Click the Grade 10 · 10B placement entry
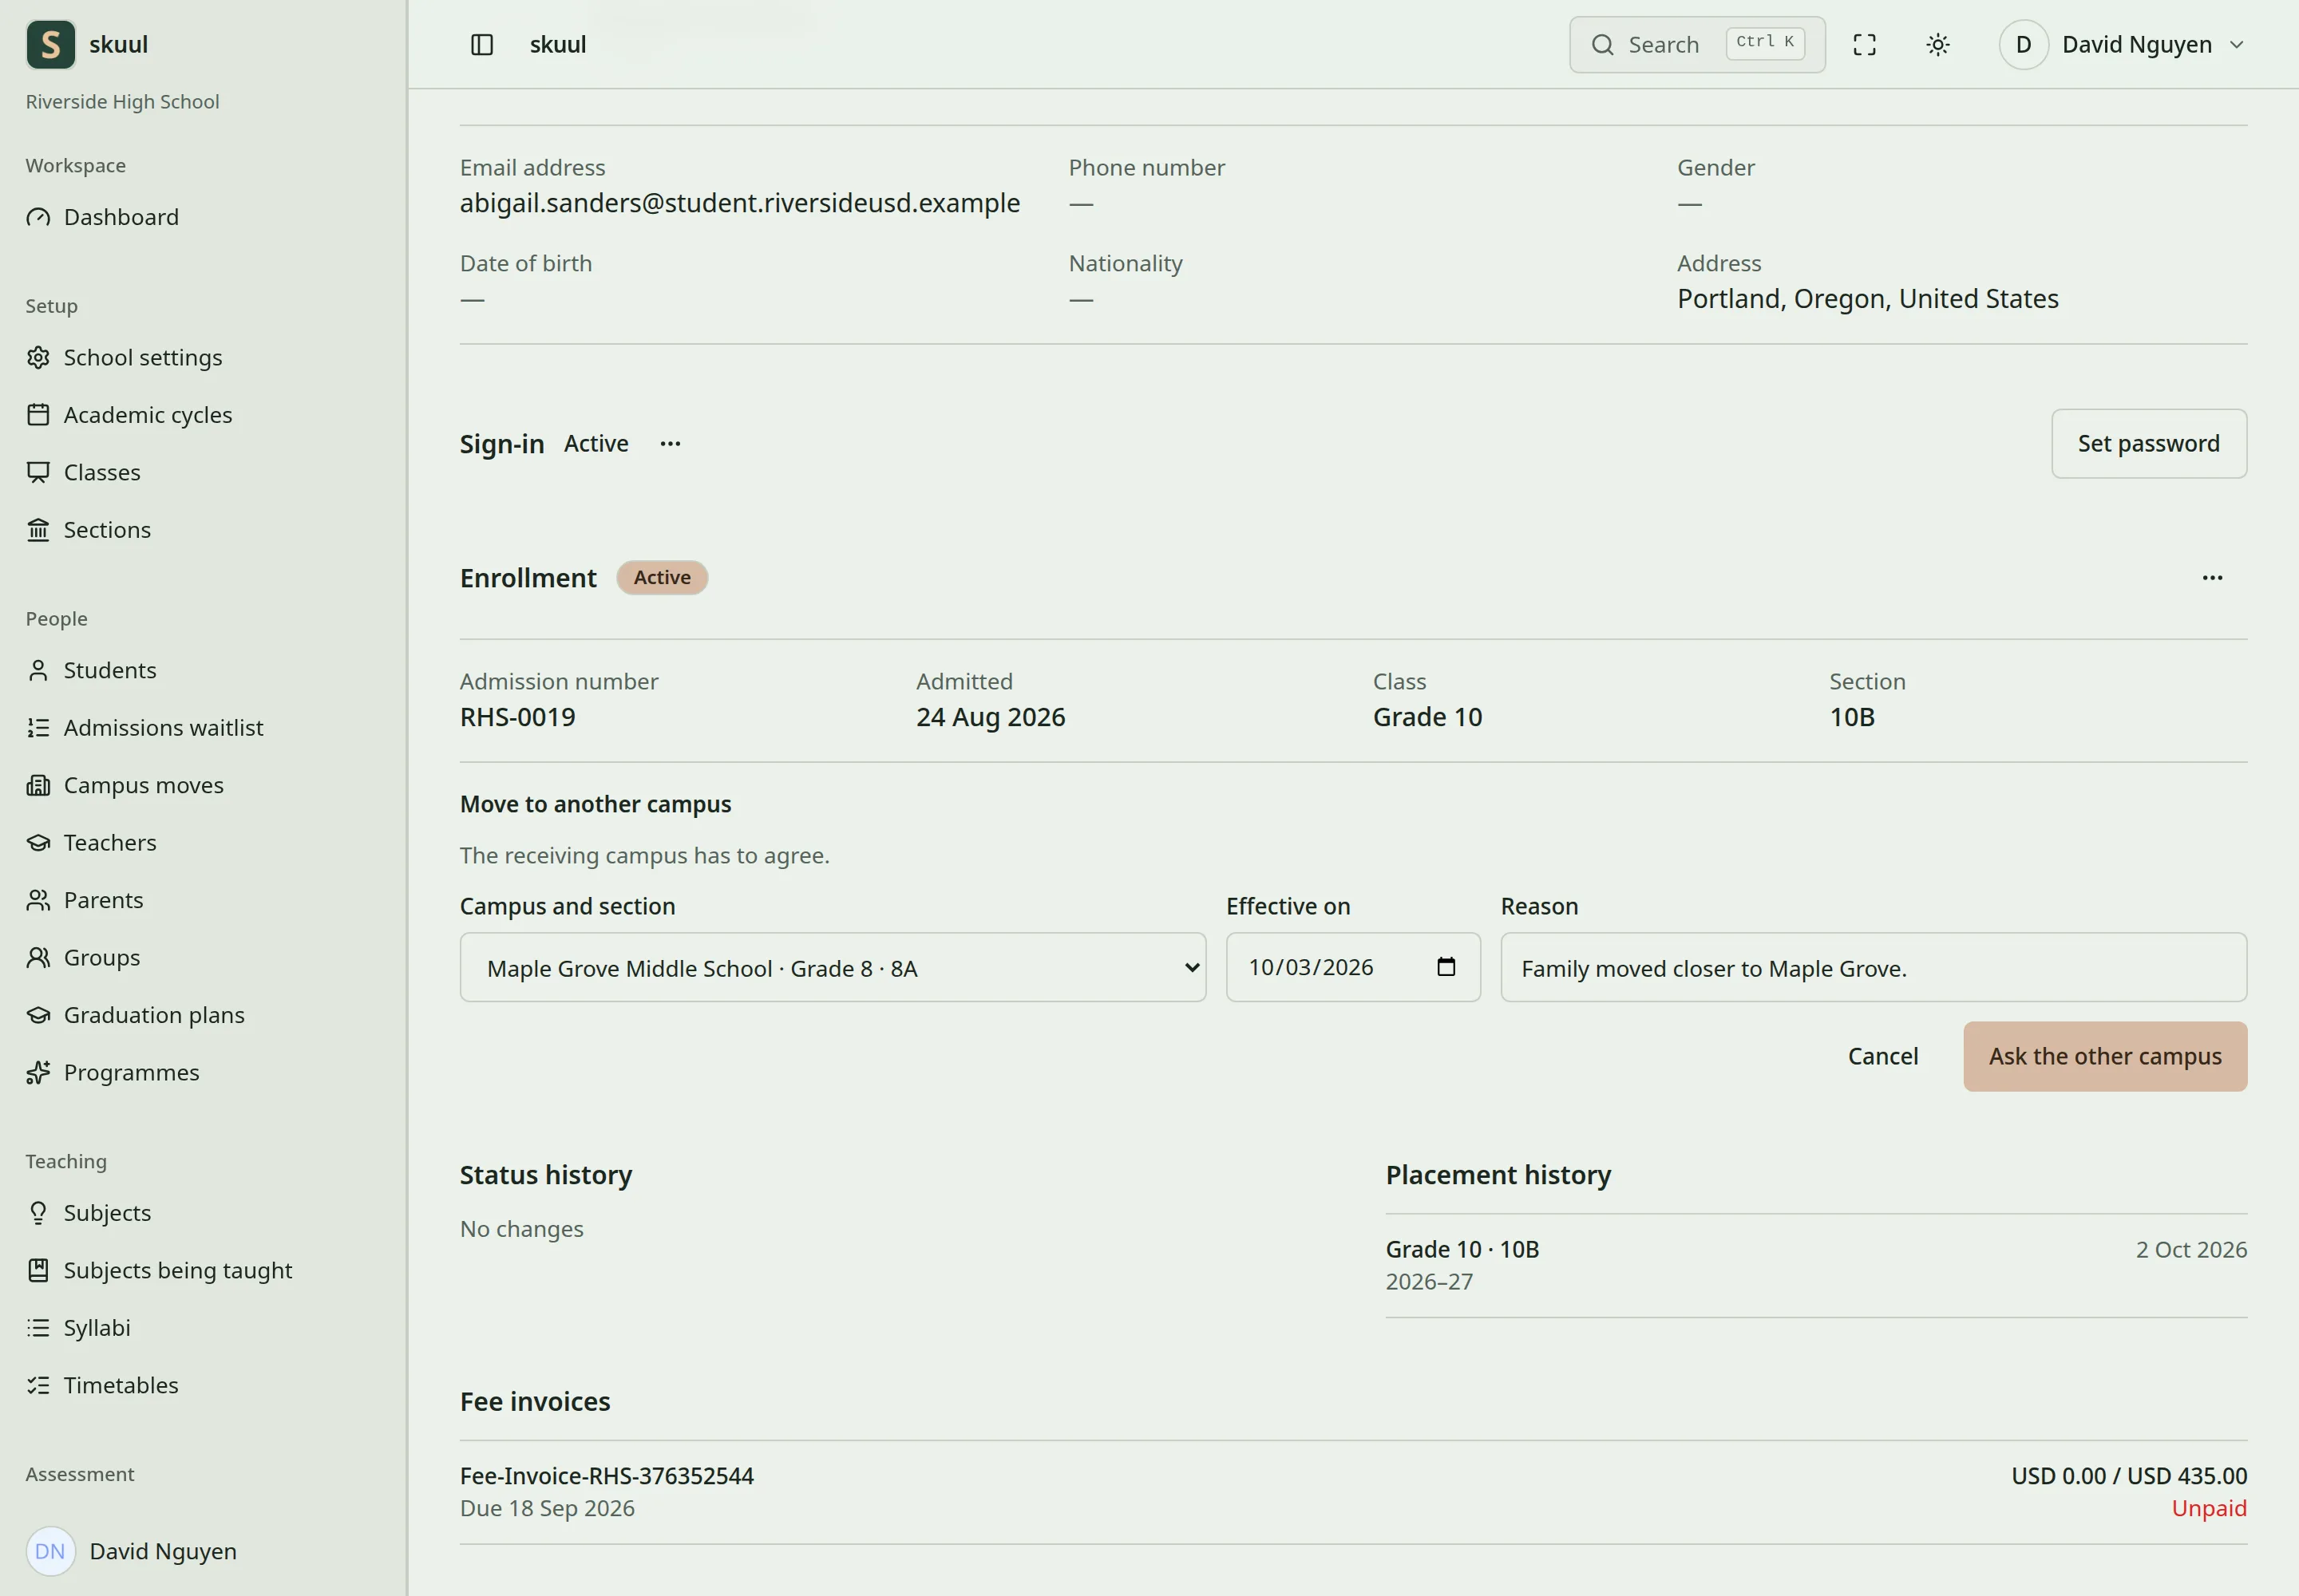Image resolution: width=2299 pixels, height=1596 pixels. (1462, 1250)
